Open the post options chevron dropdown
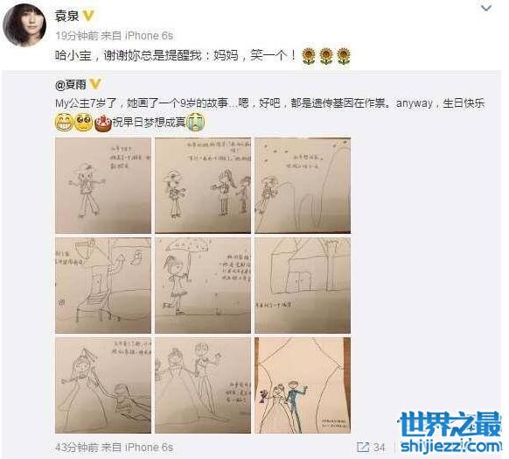The image size is (509, 459). point(485,8)
